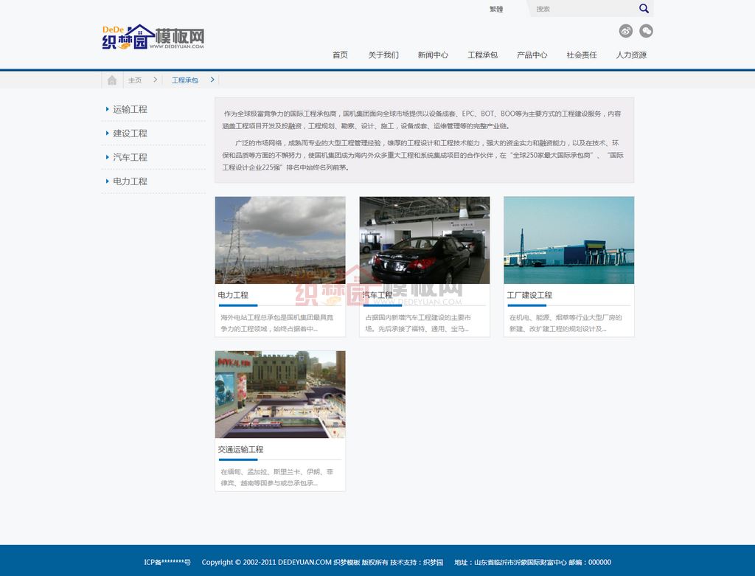Switch language via 繁體 link
Viewport: 755px width, 576px height.
click(x=496, y=9)
